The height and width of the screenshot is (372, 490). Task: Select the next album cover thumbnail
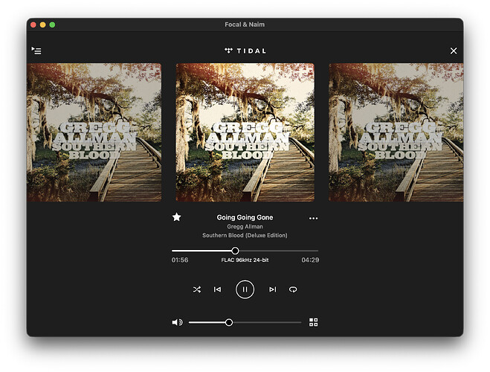point(396,132)
